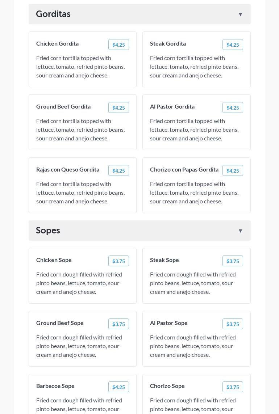Select the Steak Sope $3.75 price
The width and height of the screenshot is (279, 414).
(x=233, y=261)
